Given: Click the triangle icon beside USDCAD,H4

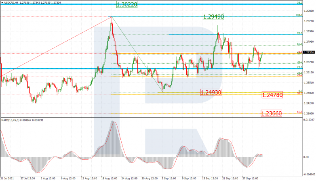Looking at the screenshot, I should [x=2, y=2].
